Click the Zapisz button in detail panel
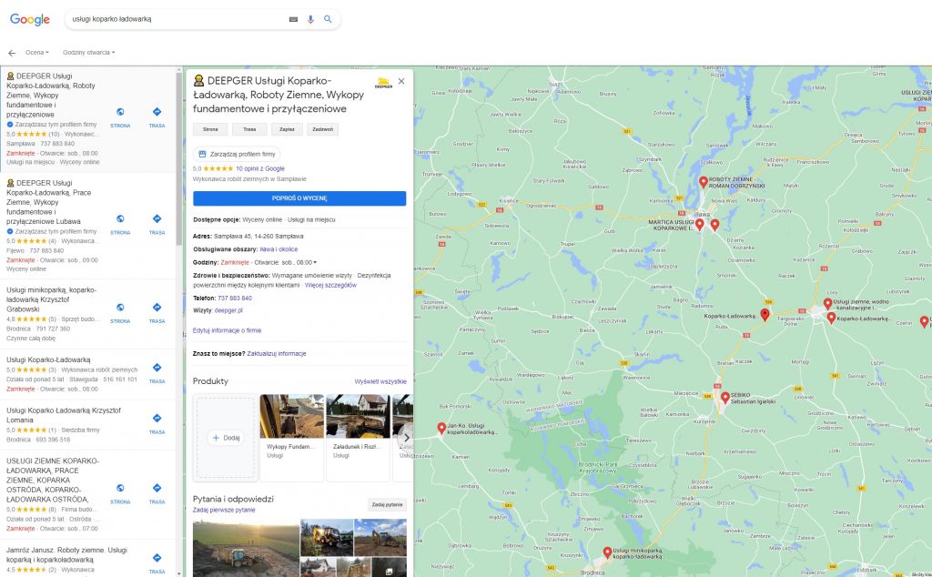The width and height of the screenshot is (932, 577). [287, 129]
